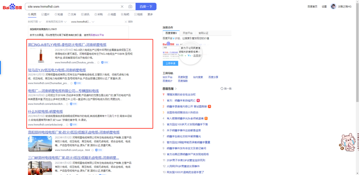Expand 百度热搜 heading arrow
The image size is (359, 175).
pos(176,88)
